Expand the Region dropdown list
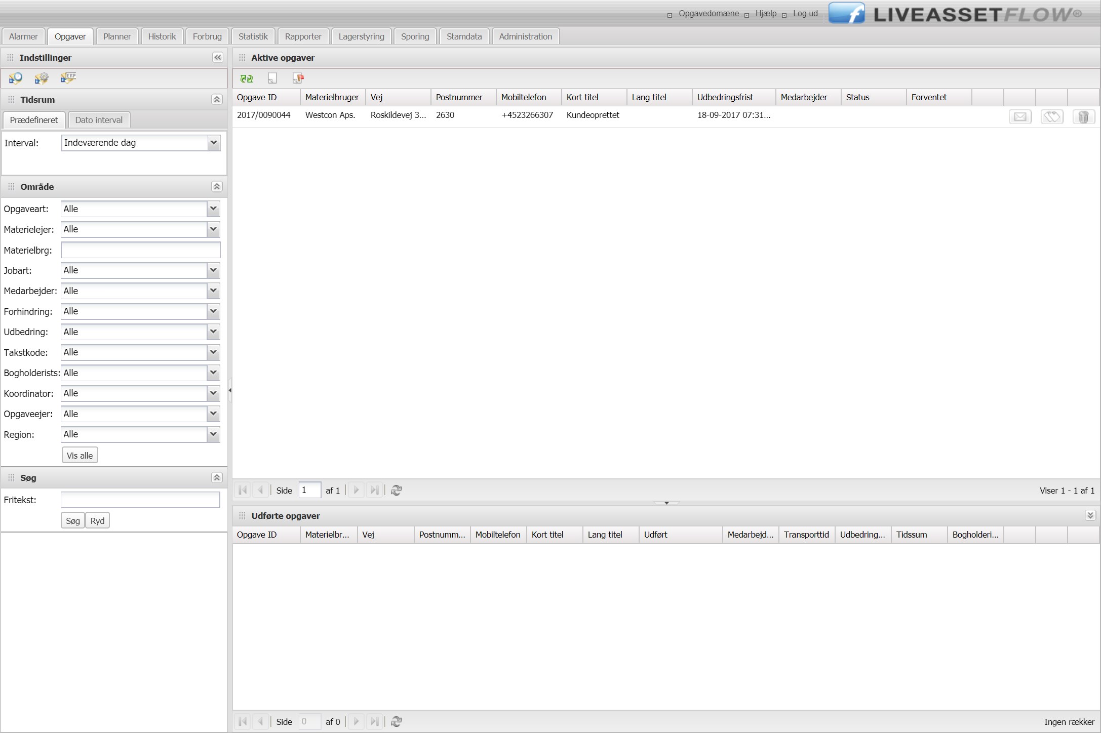Viewport: 1101px width, 733px height. pyautogui.click(x=213, y=434)
